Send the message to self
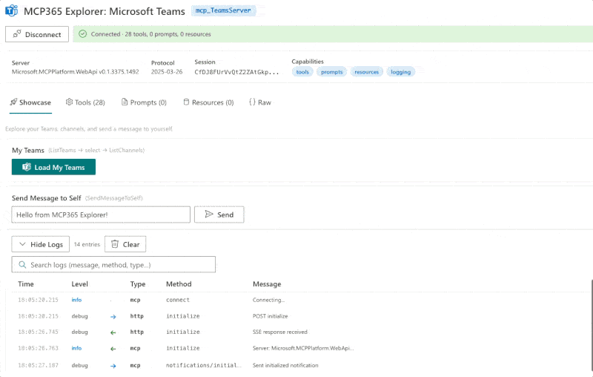 tap(219, 215)
